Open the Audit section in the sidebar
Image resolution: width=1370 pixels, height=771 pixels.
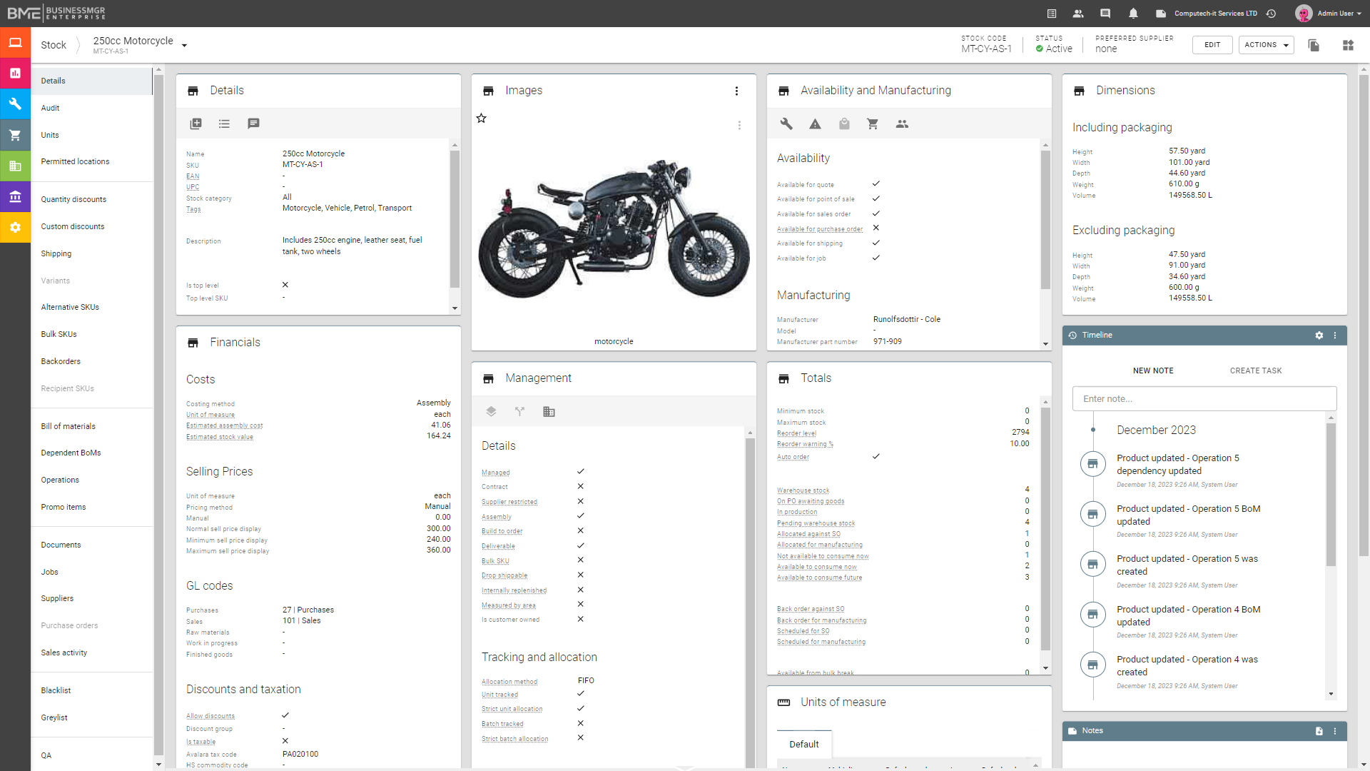pos(50,108)
